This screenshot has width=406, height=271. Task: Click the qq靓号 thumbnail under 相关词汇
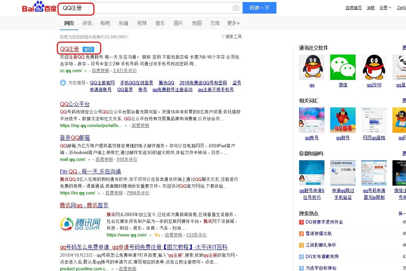coord(343,120)
